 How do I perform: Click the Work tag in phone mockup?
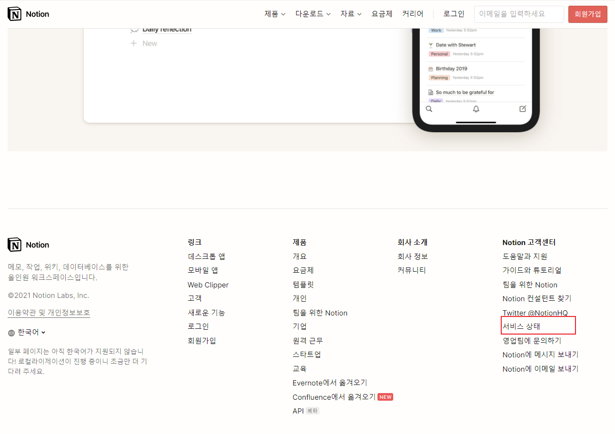[436, 30]
